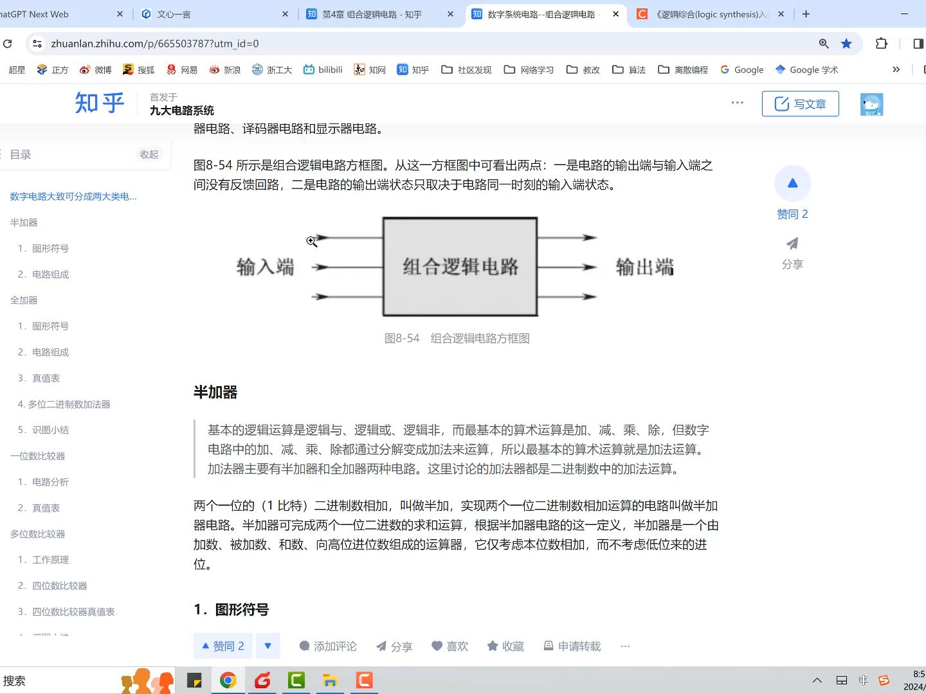Select 全加器 in the table of contents

(24, 300)
